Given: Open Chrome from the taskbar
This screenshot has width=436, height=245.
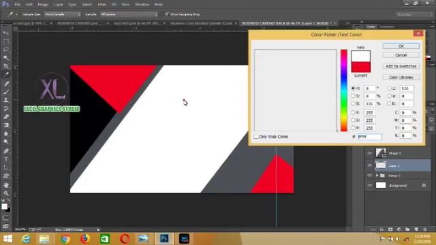Looking at the screenshot, I should click(65, 239).
